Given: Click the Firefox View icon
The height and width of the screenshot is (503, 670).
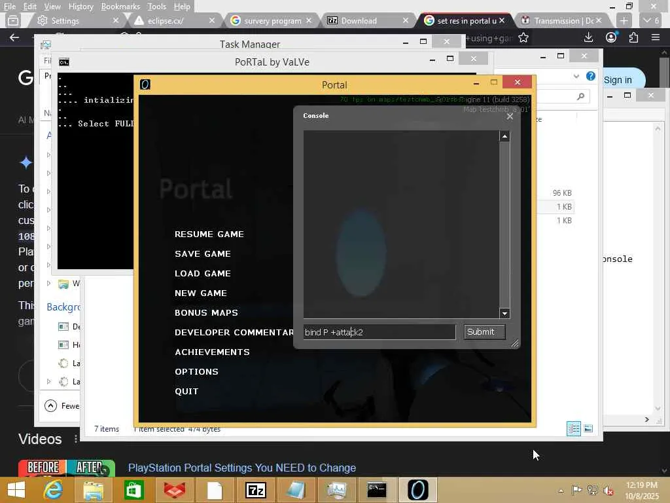Looking at the screenshot, I should pyautogui.click(x=13, y=20).
